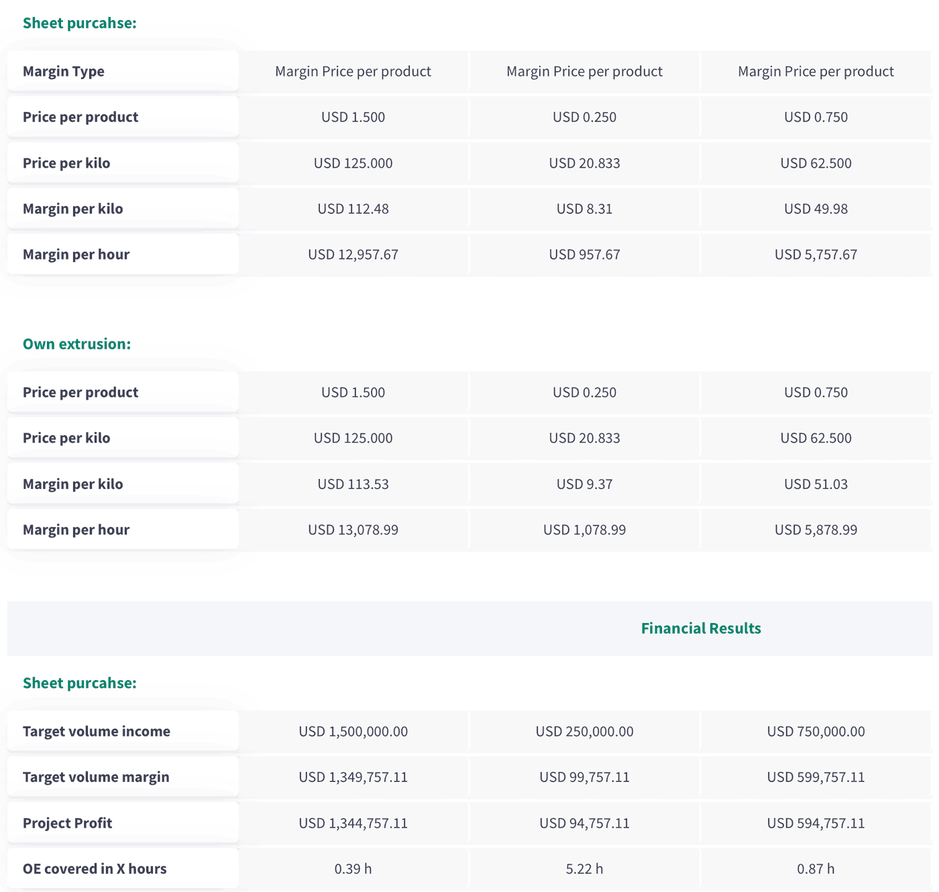Viewport: 939px width, 892px height.
Task: Select the 'Margin per kilo' row label
Action: point(72,209)
